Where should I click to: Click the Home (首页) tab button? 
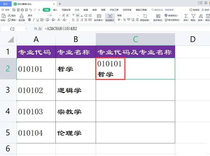(6, 4)
